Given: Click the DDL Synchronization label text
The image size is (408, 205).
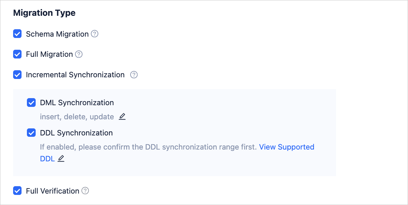Looking at the screenshot, I should pos(76,133).
